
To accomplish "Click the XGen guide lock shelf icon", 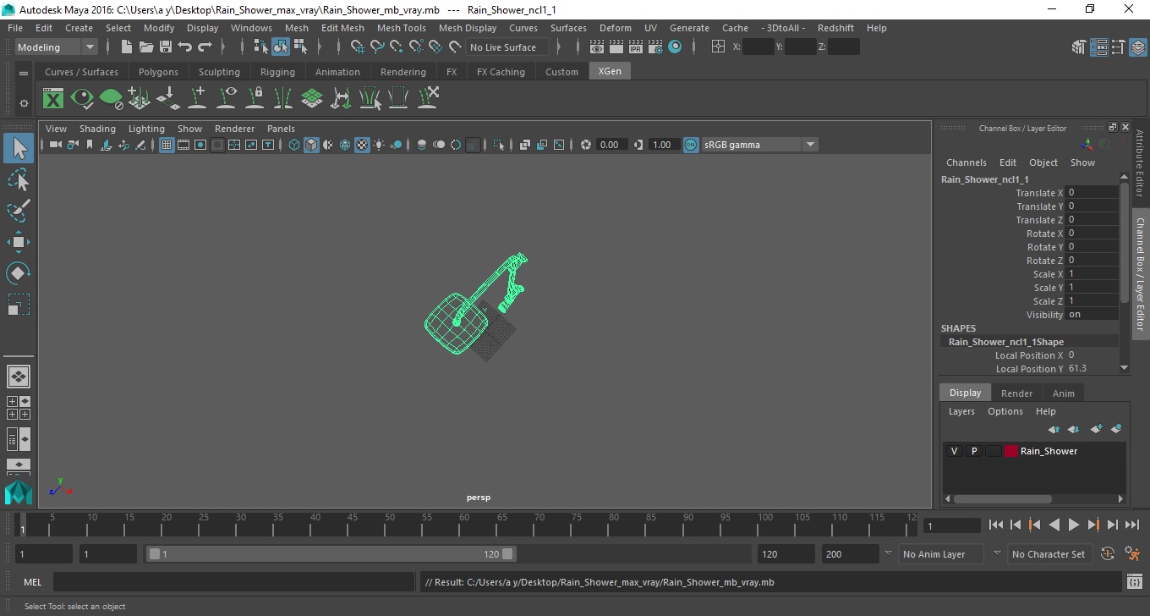I will point(255,98).
